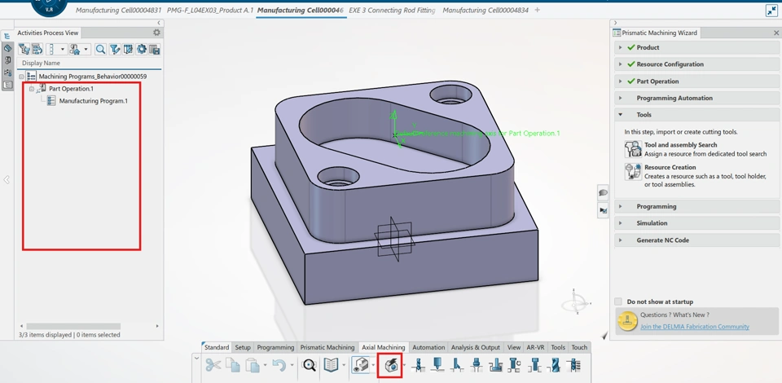Click the speech bubble icon beside the wizard panel

tap(603, 192)
